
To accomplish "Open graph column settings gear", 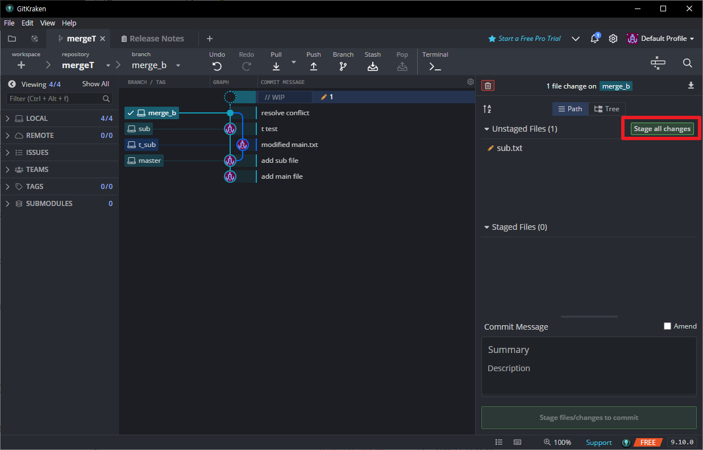I will tap(471, 82).
